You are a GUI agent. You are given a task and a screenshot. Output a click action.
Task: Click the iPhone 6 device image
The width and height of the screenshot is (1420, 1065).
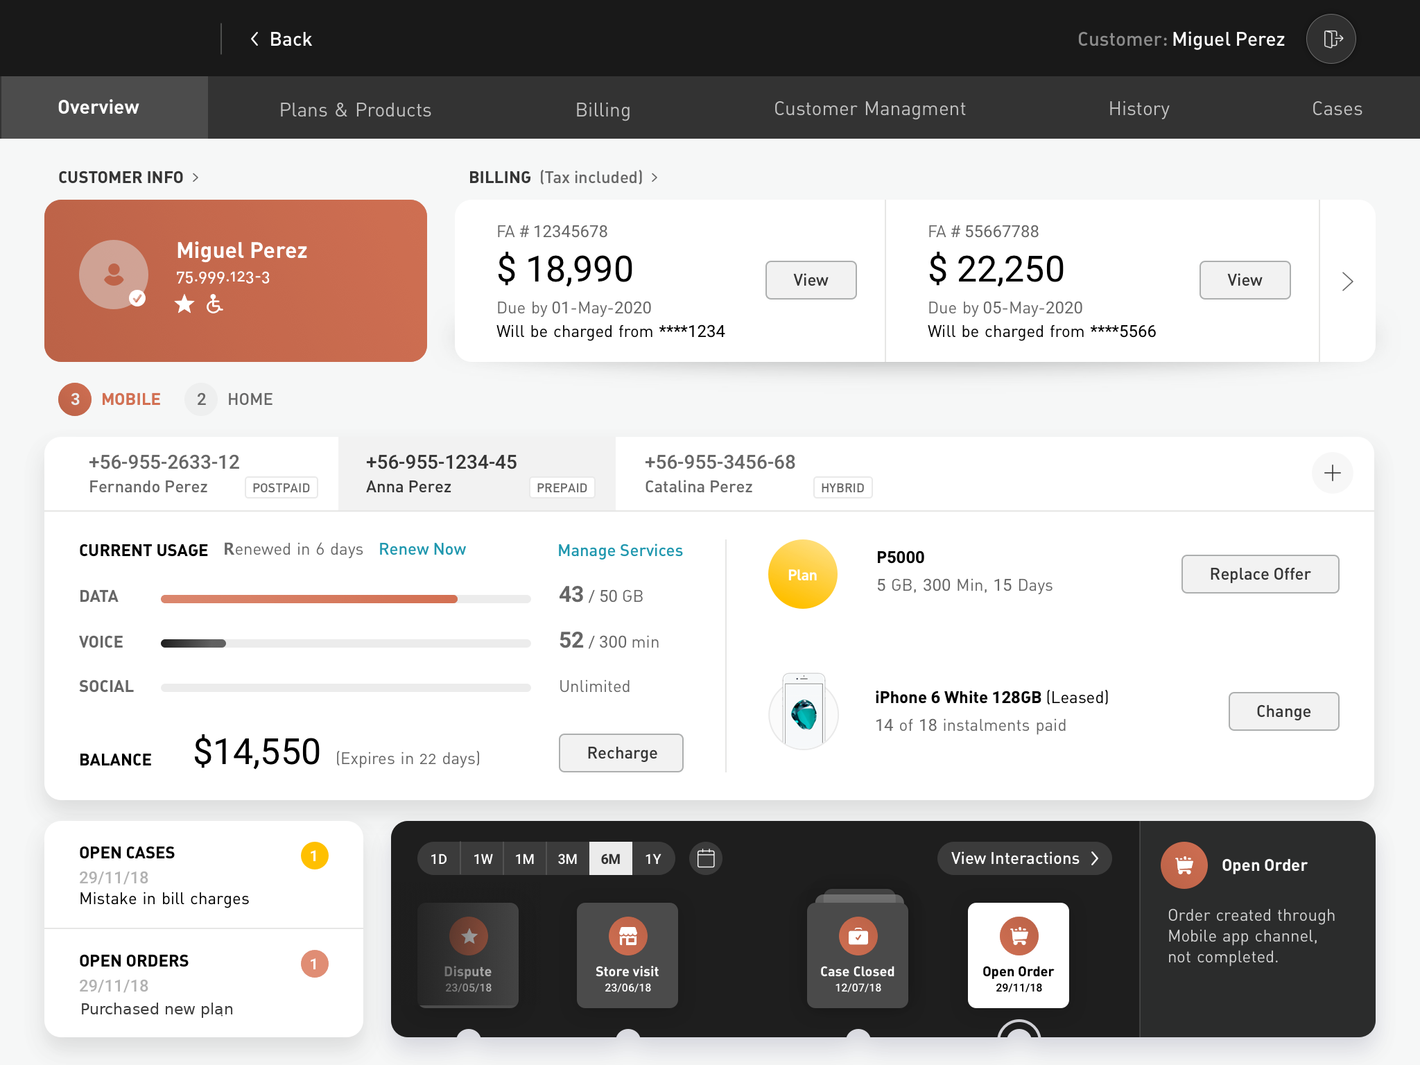coord(804,711)
